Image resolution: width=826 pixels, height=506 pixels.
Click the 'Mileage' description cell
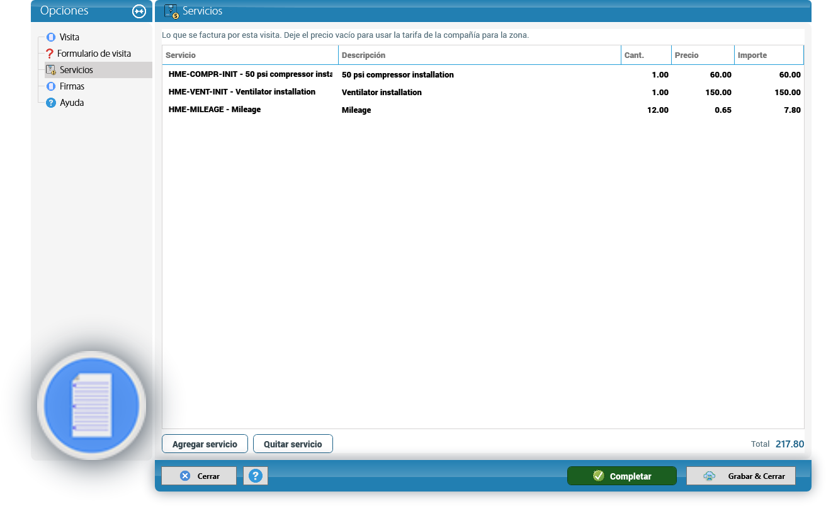(356, 110)
